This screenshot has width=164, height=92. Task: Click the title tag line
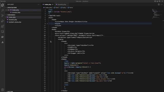point(71,21)
